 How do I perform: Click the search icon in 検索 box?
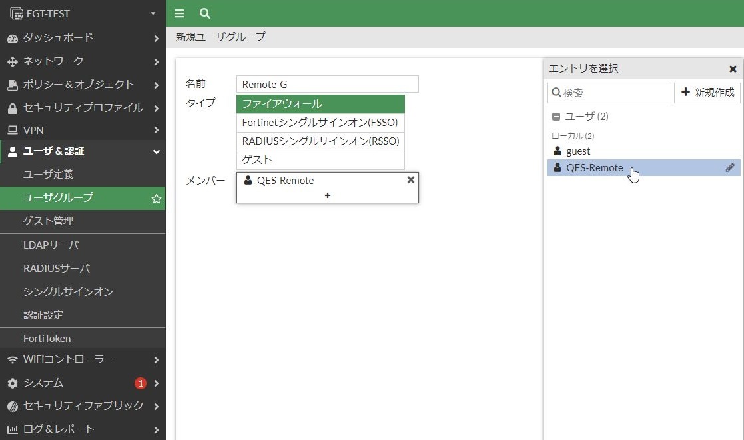pyautogui.click(x=556, y=92)
